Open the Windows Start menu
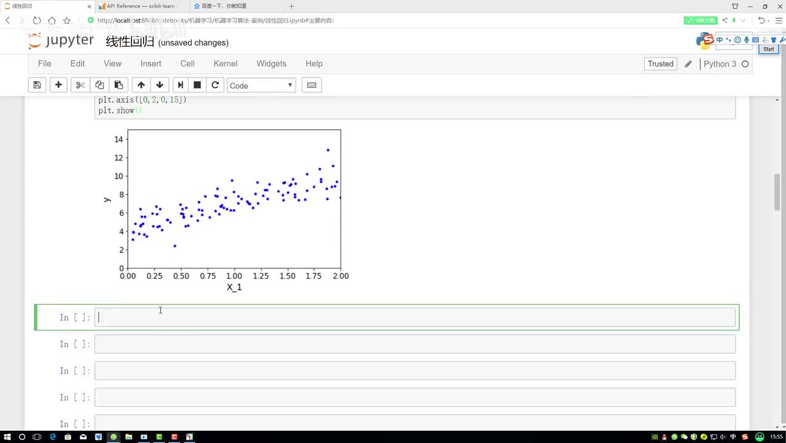The width and height of the screenshot is (786, 443). coord(7,437)
